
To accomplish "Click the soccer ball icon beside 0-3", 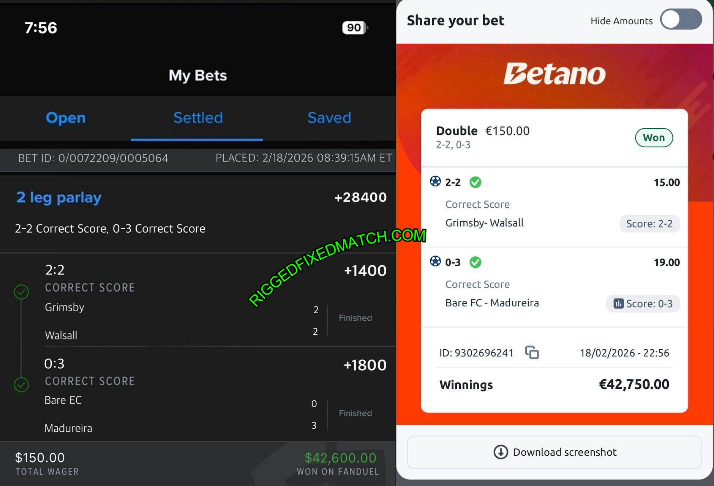I will (435, 261).
